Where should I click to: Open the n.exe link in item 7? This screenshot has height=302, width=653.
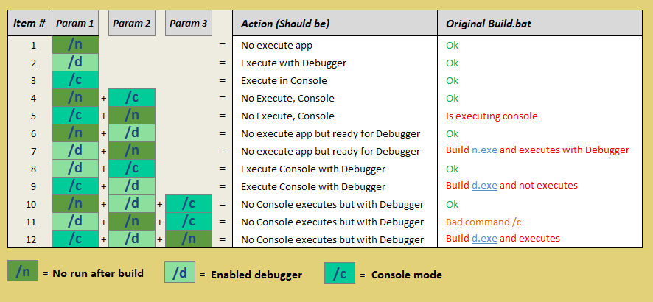coord(484,150)
